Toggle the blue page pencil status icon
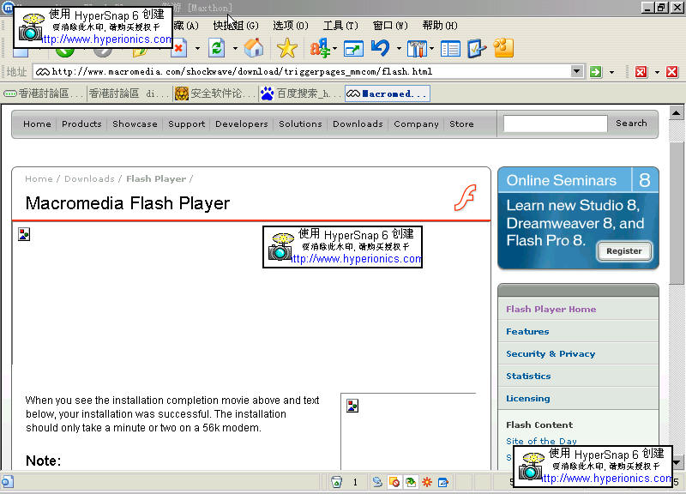The width and height of the screenshot is (686, 494). click(442, 482)
